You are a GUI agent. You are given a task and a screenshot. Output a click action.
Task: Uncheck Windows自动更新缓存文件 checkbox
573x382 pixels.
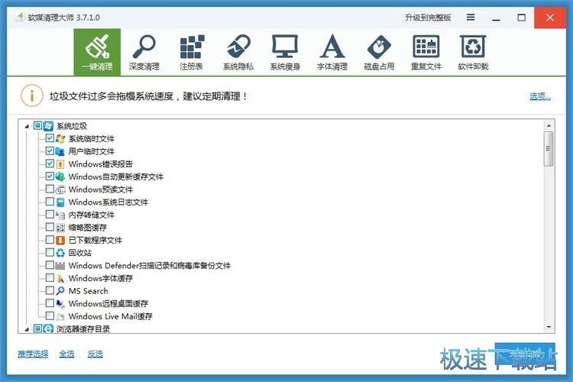coord(50,176)
